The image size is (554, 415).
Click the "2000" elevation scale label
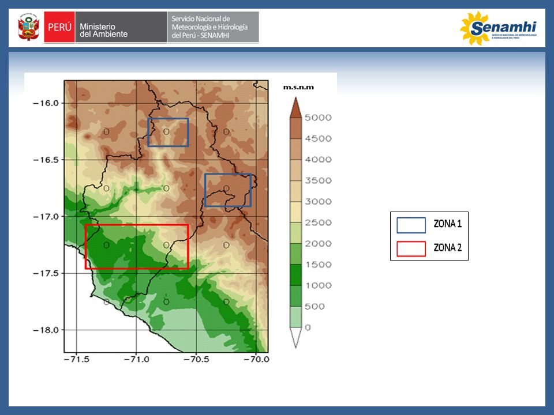pos(319,243)
